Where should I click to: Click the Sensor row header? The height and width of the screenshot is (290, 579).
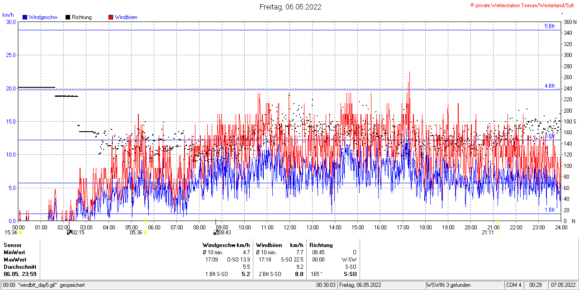pyautogui.click(x=13, y=245)
